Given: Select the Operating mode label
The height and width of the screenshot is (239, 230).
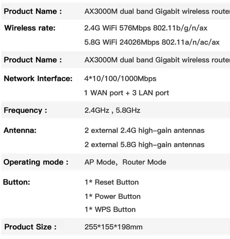Looking at the screenshot, I should pos(36,162).
